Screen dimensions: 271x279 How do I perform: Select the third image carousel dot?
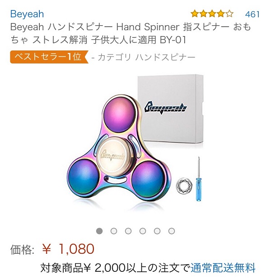pos(128,231)
